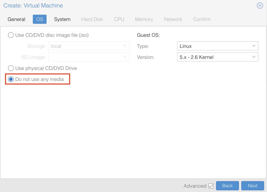Switch to the General tab
267x192 pixels.
pos(16,19)
